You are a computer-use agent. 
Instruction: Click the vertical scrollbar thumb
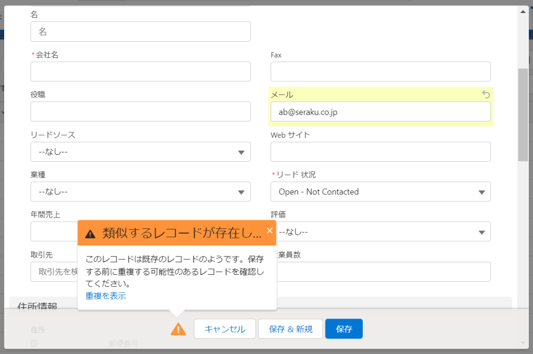click(523, 115)
